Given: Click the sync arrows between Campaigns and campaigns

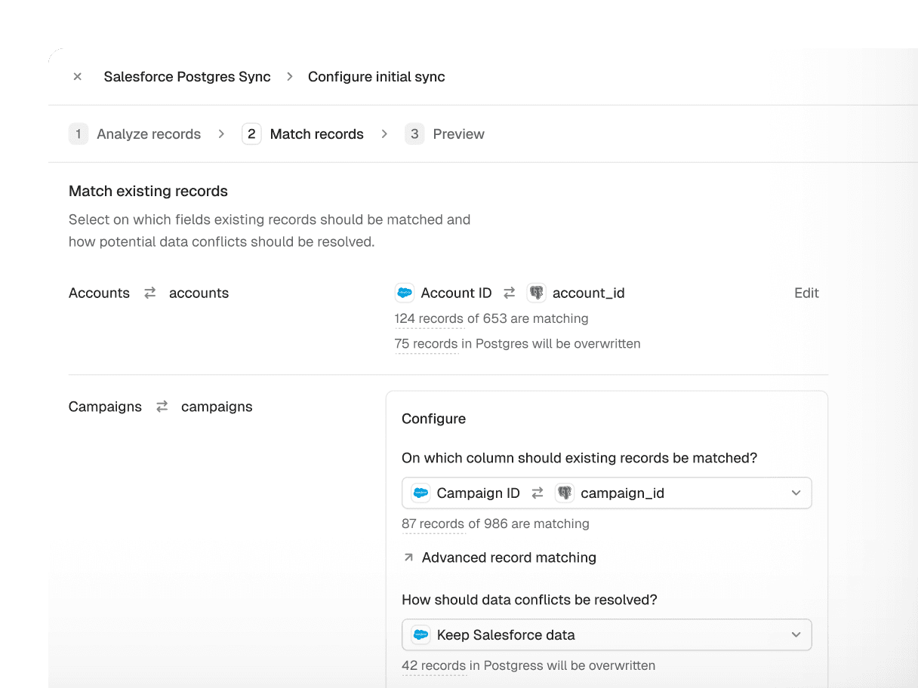Looking at the screenshot, I should [x=162, y=407].
